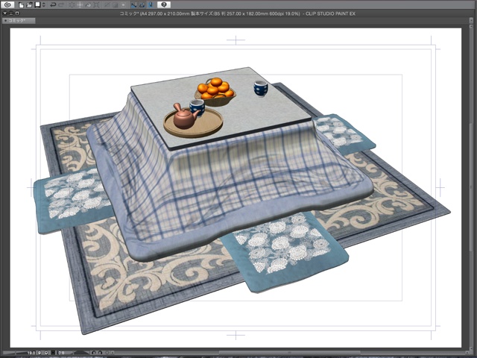The width and height of the screenshot is (477, 358).
Task: Create a new document with New icon
Action: click(x=22, y=5)
